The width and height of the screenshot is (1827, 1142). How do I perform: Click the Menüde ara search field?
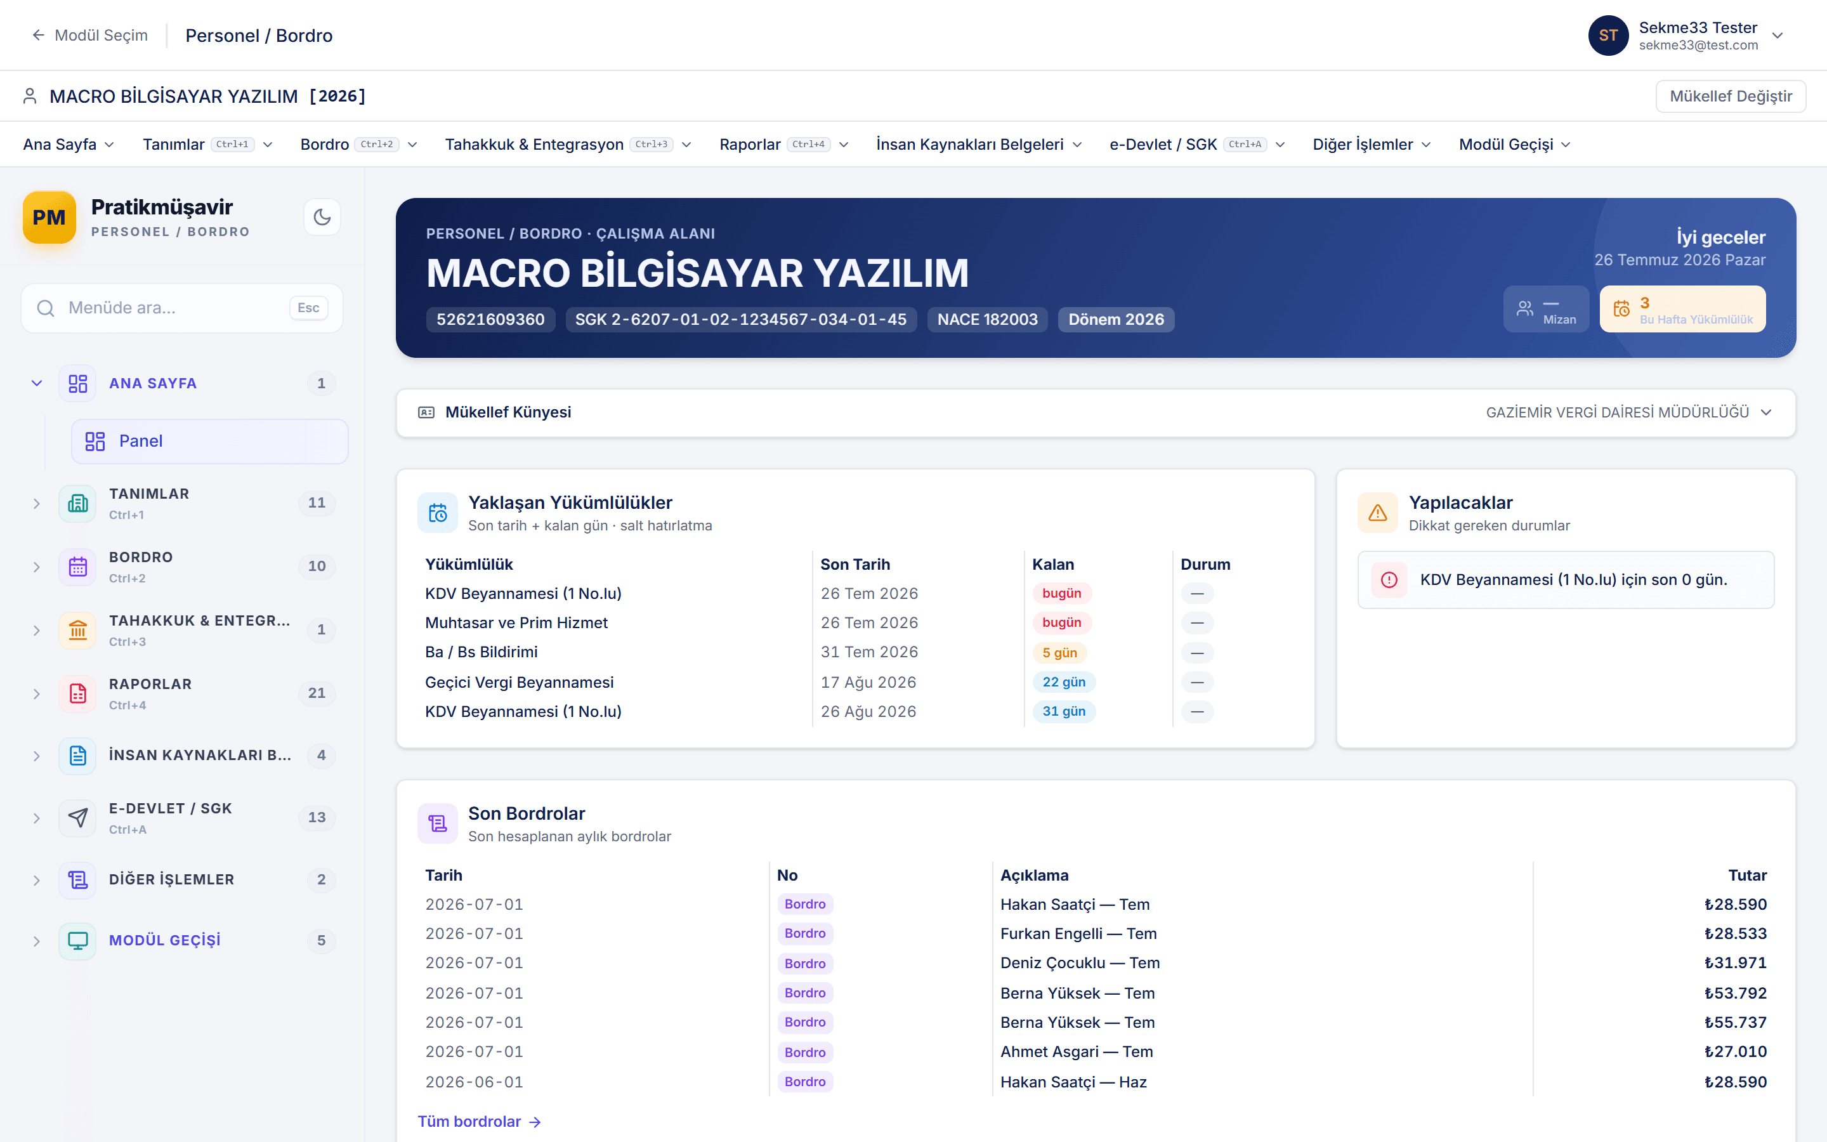tap(182, 308)
